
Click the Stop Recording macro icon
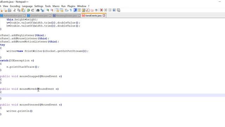(106, 10)
